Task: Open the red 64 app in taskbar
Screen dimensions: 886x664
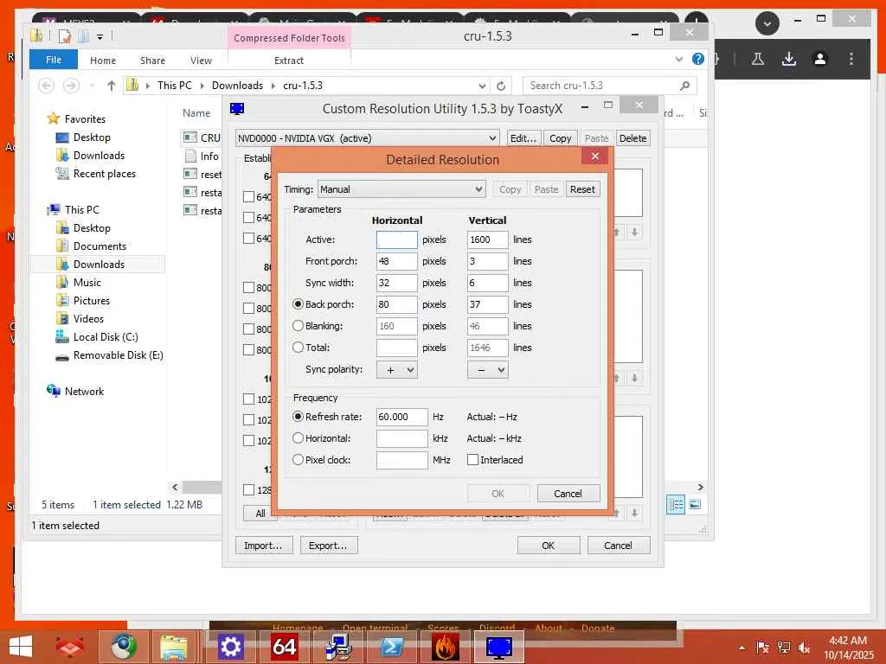Action: (x=284, y=647)
